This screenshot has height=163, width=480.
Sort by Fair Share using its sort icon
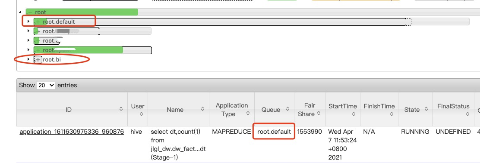tap(319, 114)
